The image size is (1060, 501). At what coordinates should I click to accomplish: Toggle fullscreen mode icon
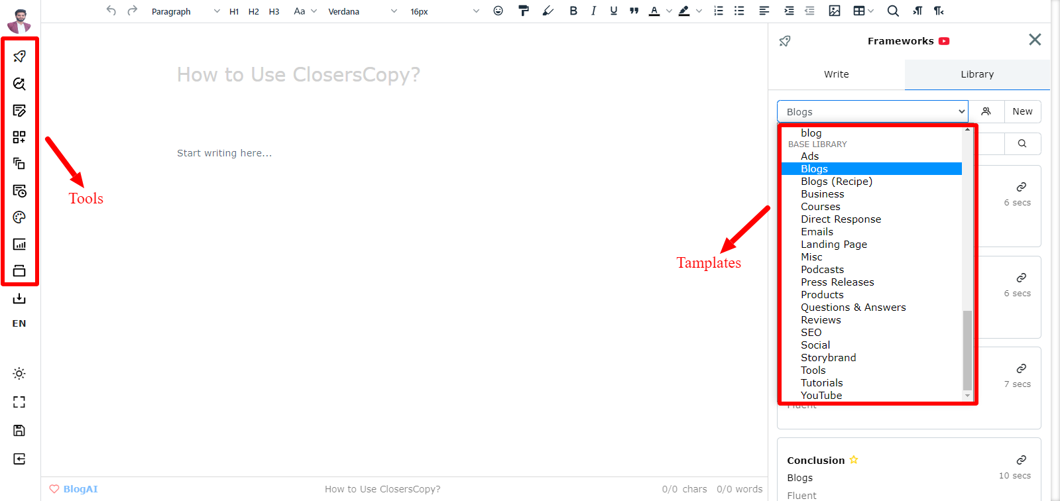19,402
